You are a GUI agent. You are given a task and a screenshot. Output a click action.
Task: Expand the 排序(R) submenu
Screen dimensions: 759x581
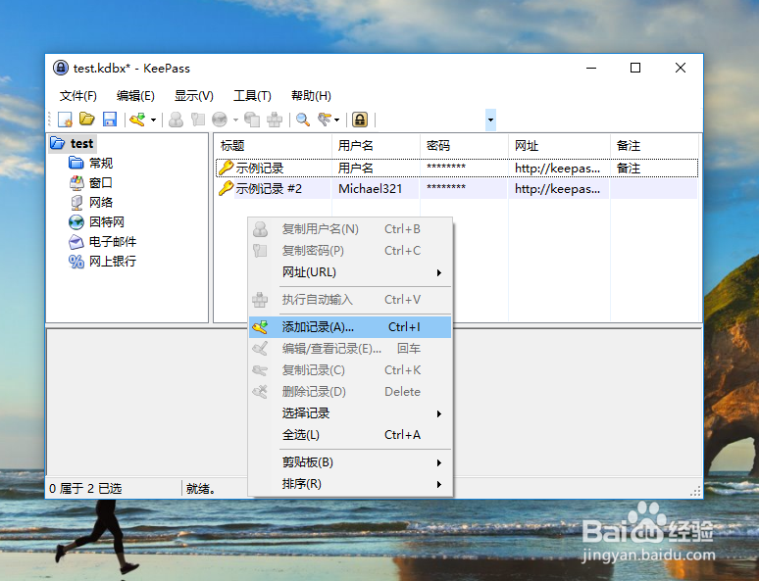(x=350, y=484)
